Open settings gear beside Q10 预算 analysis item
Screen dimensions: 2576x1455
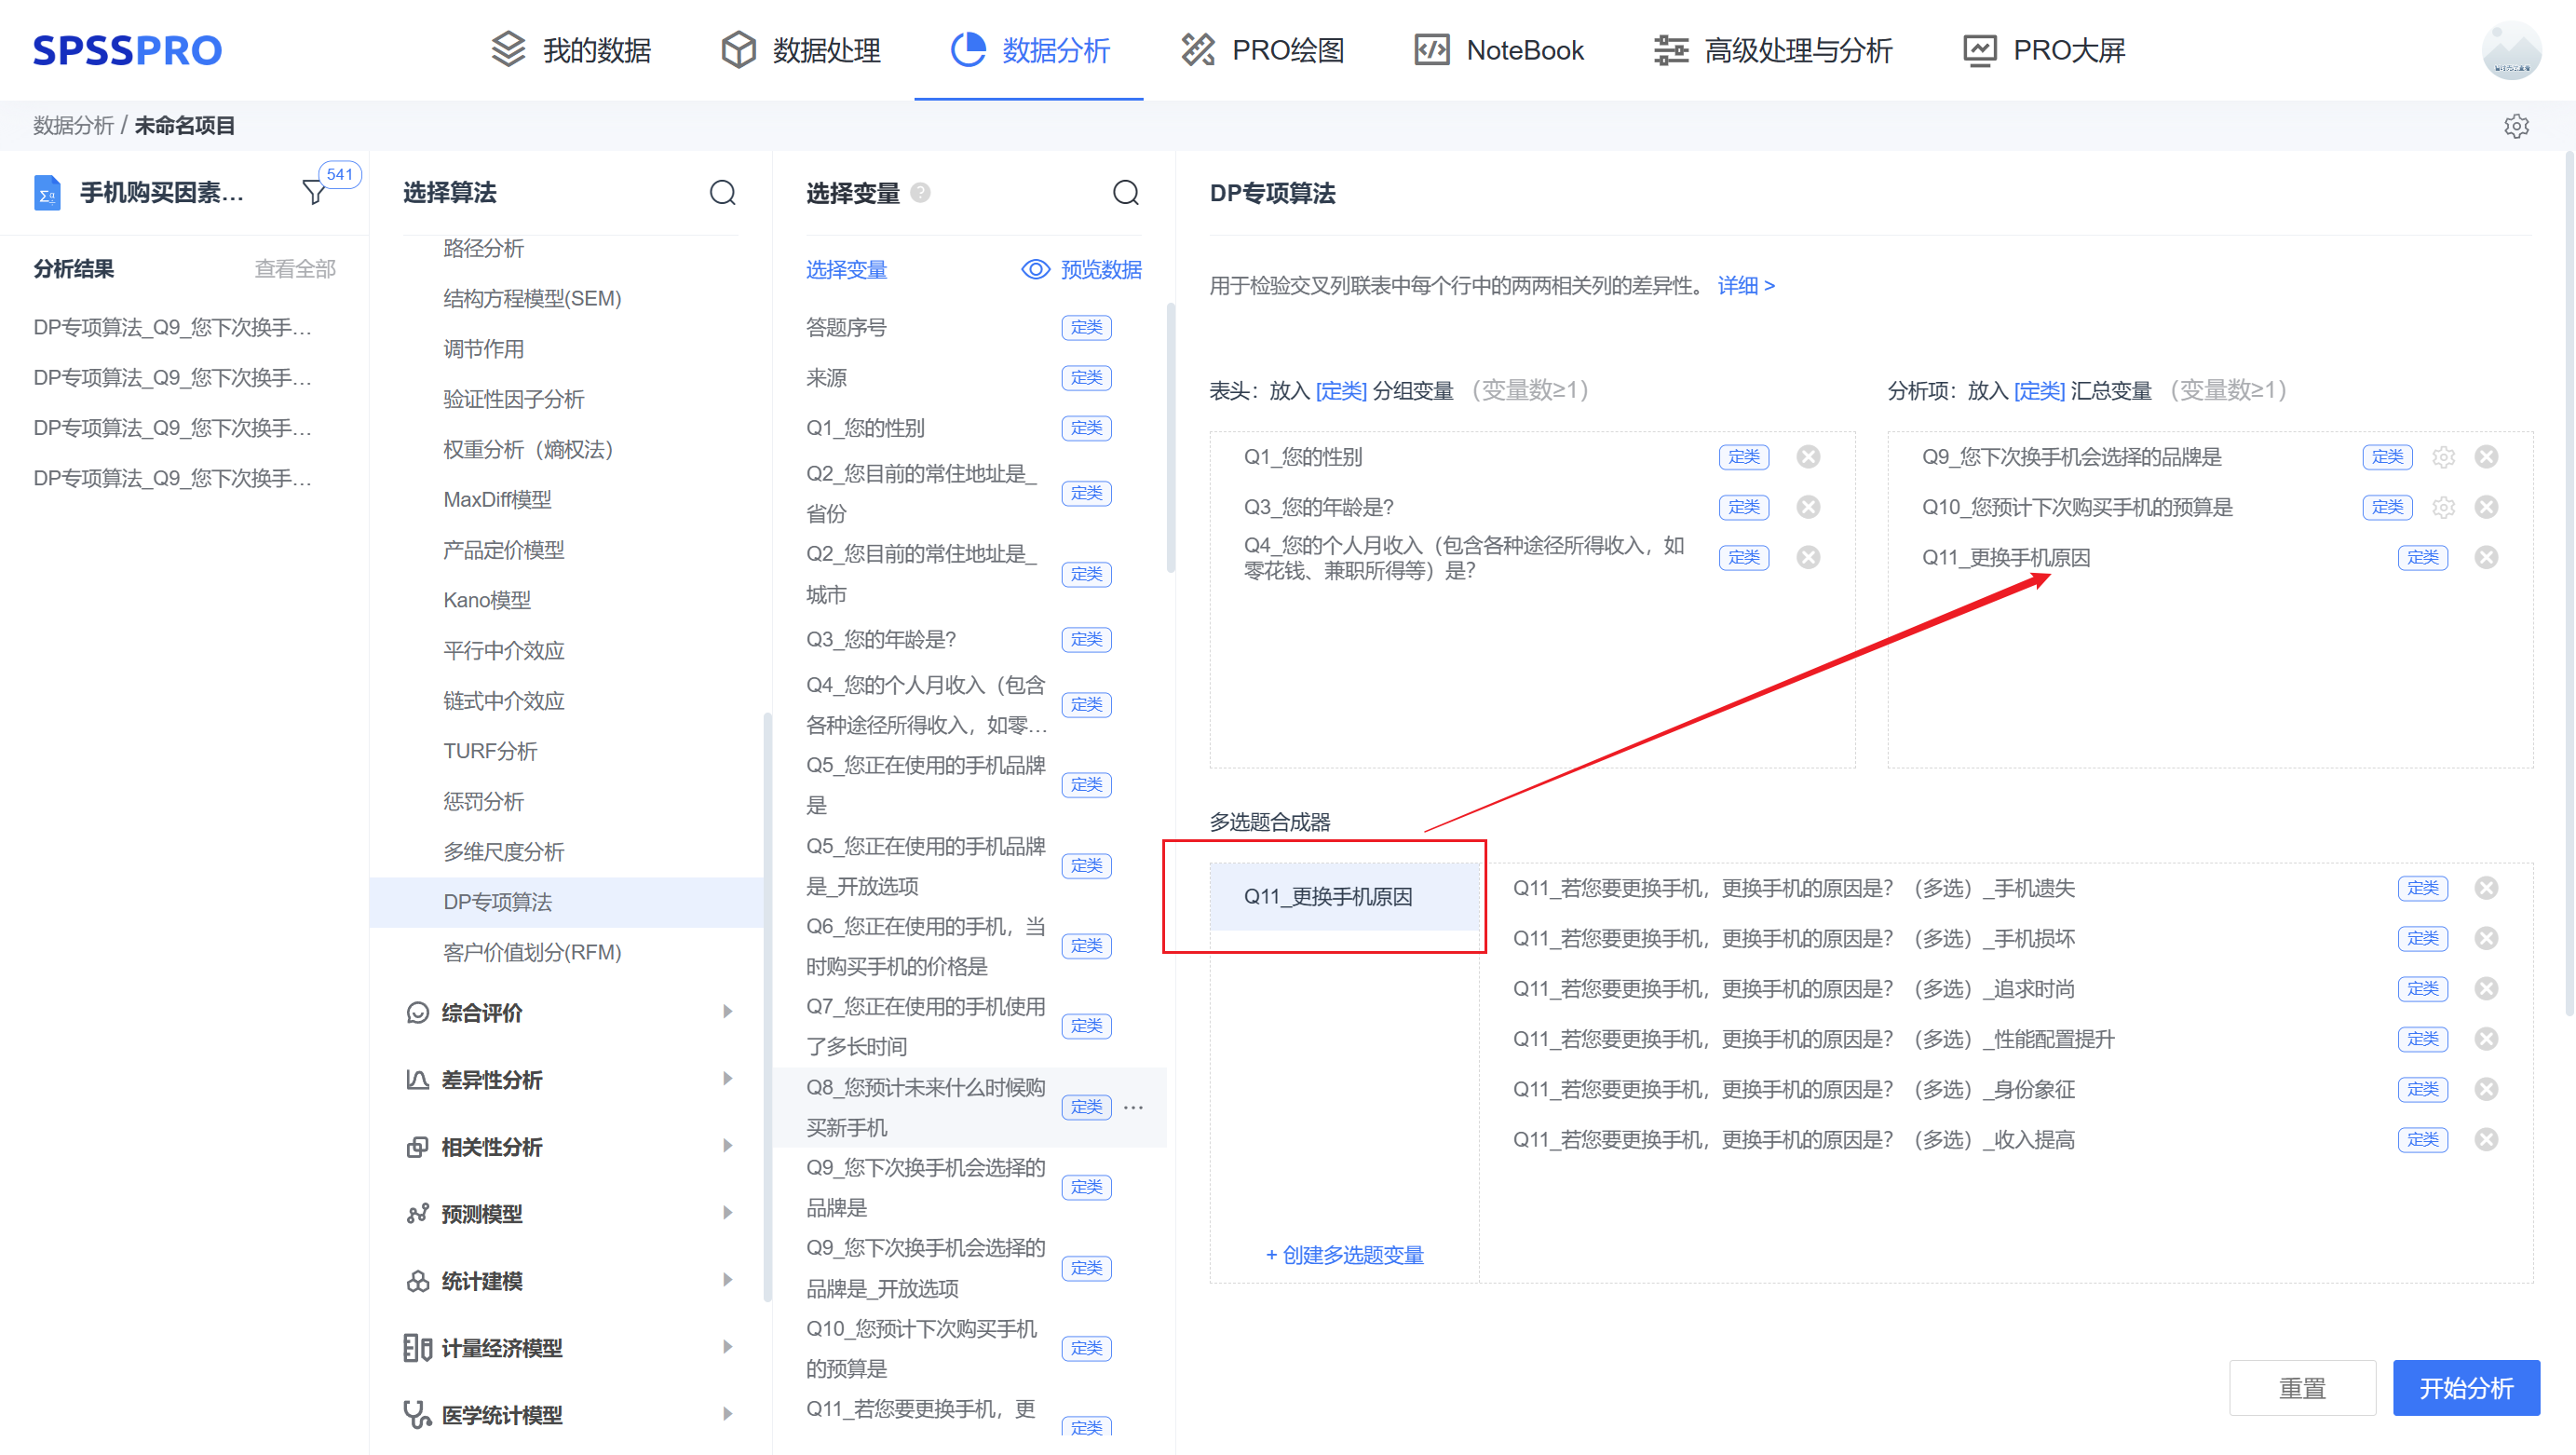[2443, 507]
